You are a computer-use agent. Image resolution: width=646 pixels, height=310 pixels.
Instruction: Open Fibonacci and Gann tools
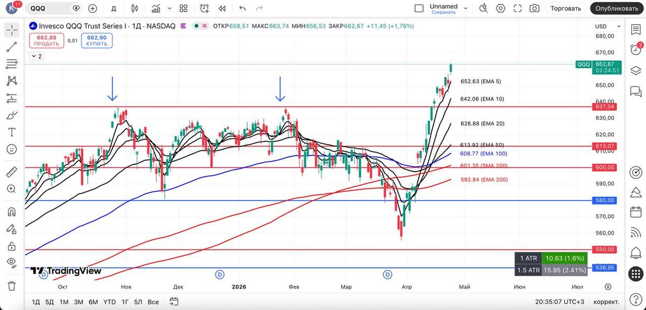[12, 64]
